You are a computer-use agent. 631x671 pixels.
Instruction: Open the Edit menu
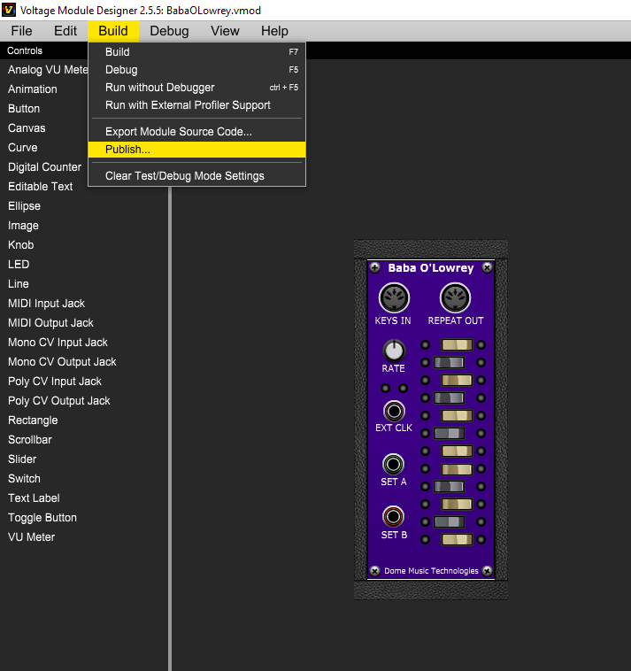[65, 31]
